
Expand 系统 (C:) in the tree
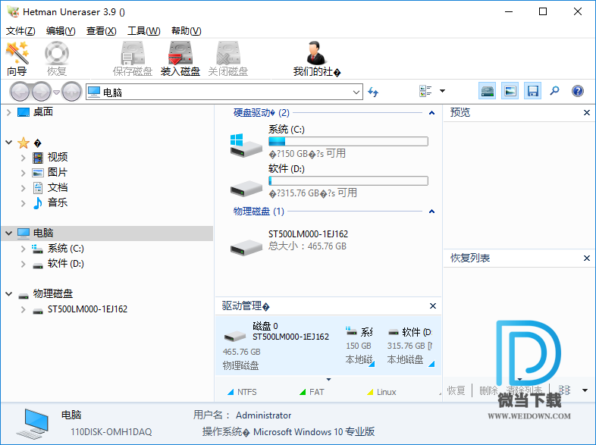[24, 249]
